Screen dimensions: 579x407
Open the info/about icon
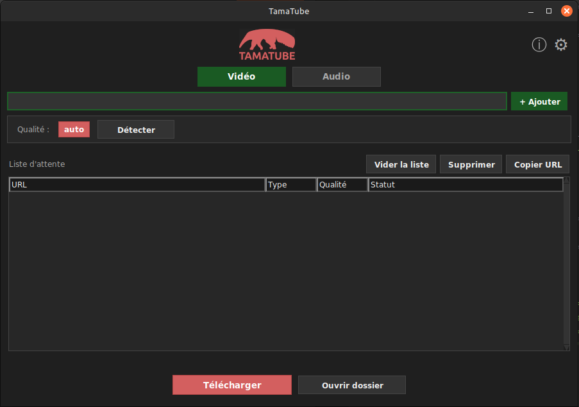tap(539, 44)
